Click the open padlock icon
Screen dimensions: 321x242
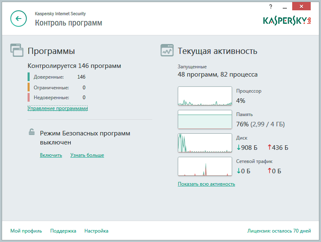pyautogui.click(x=32, y=132)
